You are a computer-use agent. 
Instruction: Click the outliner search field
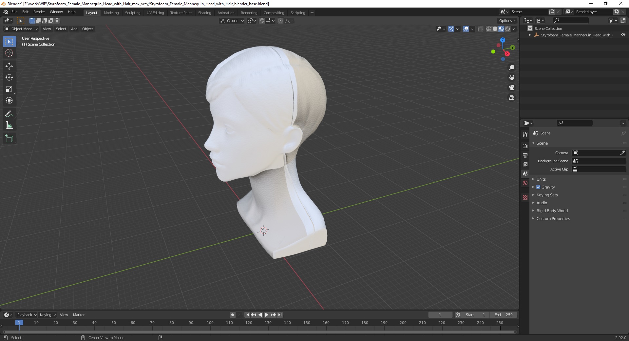pos(570,20)
